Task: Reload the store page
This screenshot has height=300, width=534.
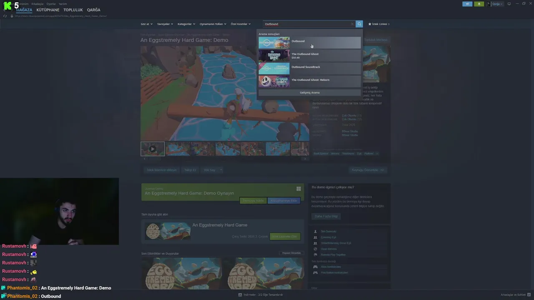Action: point(5,16)
